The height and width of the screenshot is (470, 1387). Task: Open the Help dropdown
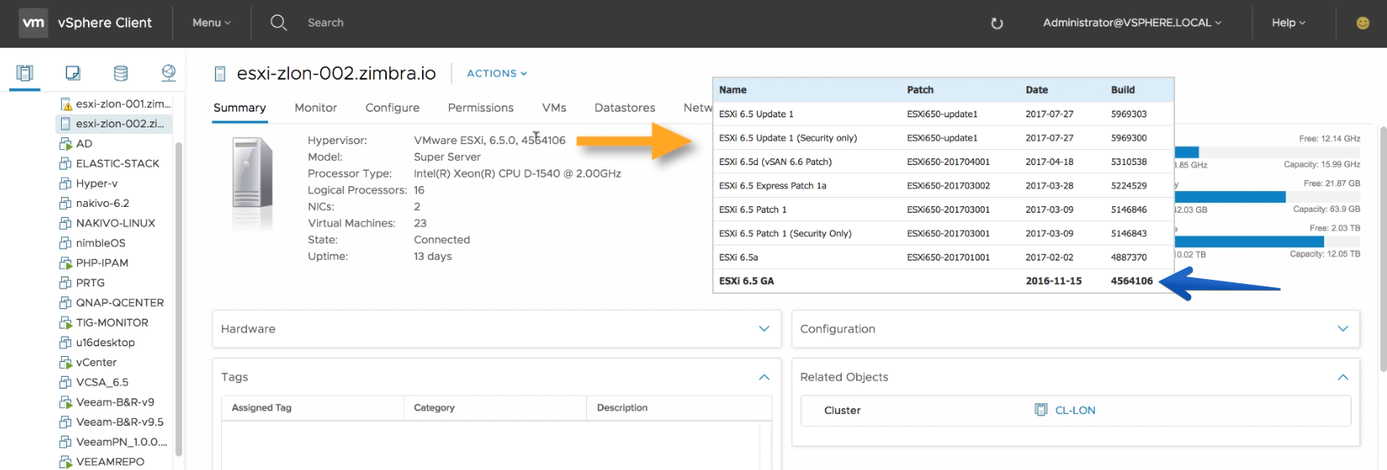tap(1288, 23)
